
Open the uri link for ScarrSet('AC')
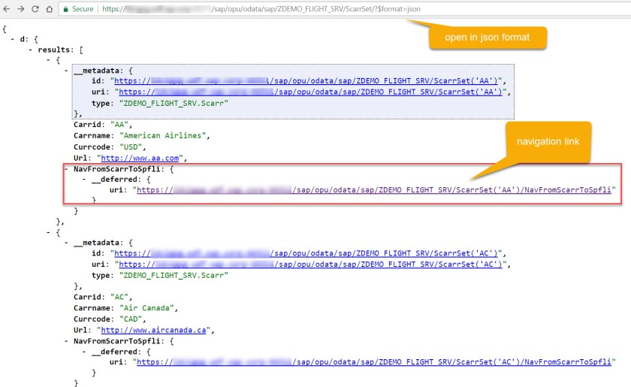[x=310, y=265]
